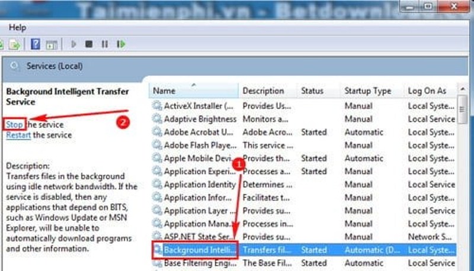This screenshot has width=474, height=271.
Task: Click gear icon beside Base Filtering Engine
Action: click(157, 263)
